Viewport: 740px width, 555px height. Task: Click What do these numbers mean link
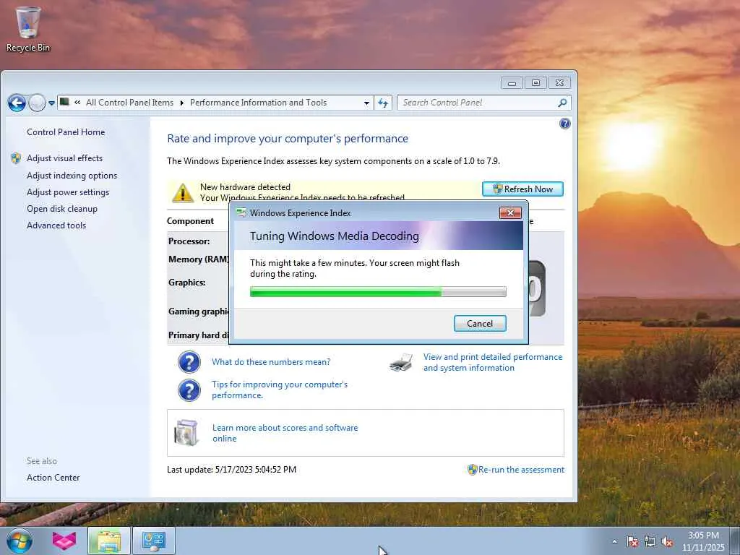(x=271, y=362)
